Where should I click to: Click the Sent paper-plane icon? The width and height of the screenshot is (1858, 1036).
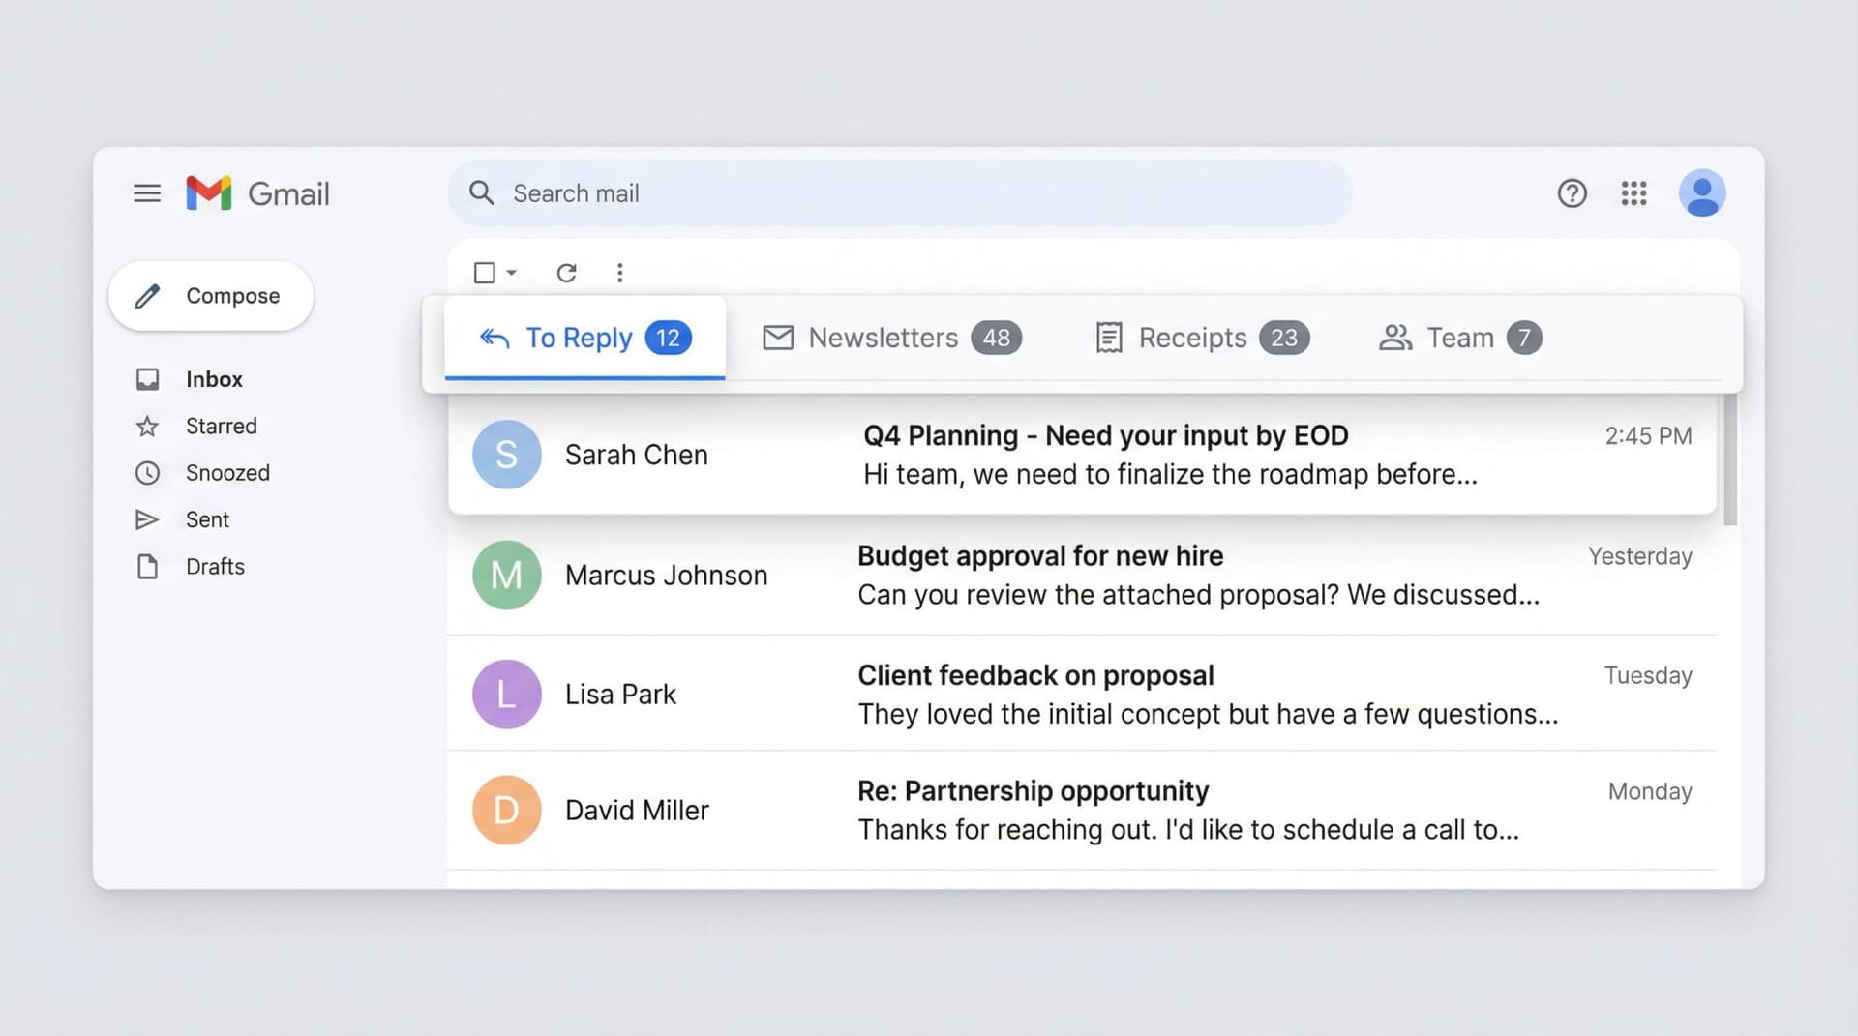point(147,519)
